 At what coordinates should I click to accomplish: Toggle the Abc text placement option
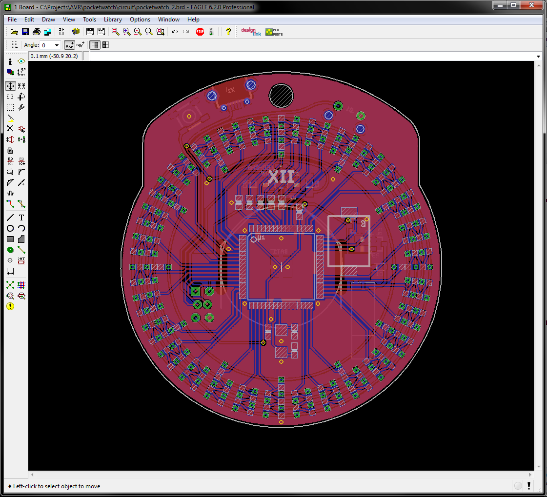point(69,45)
